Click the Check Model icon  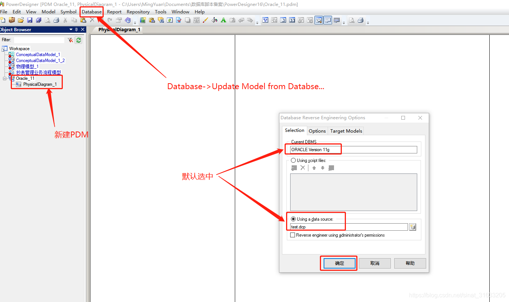(x=179, y=20)
